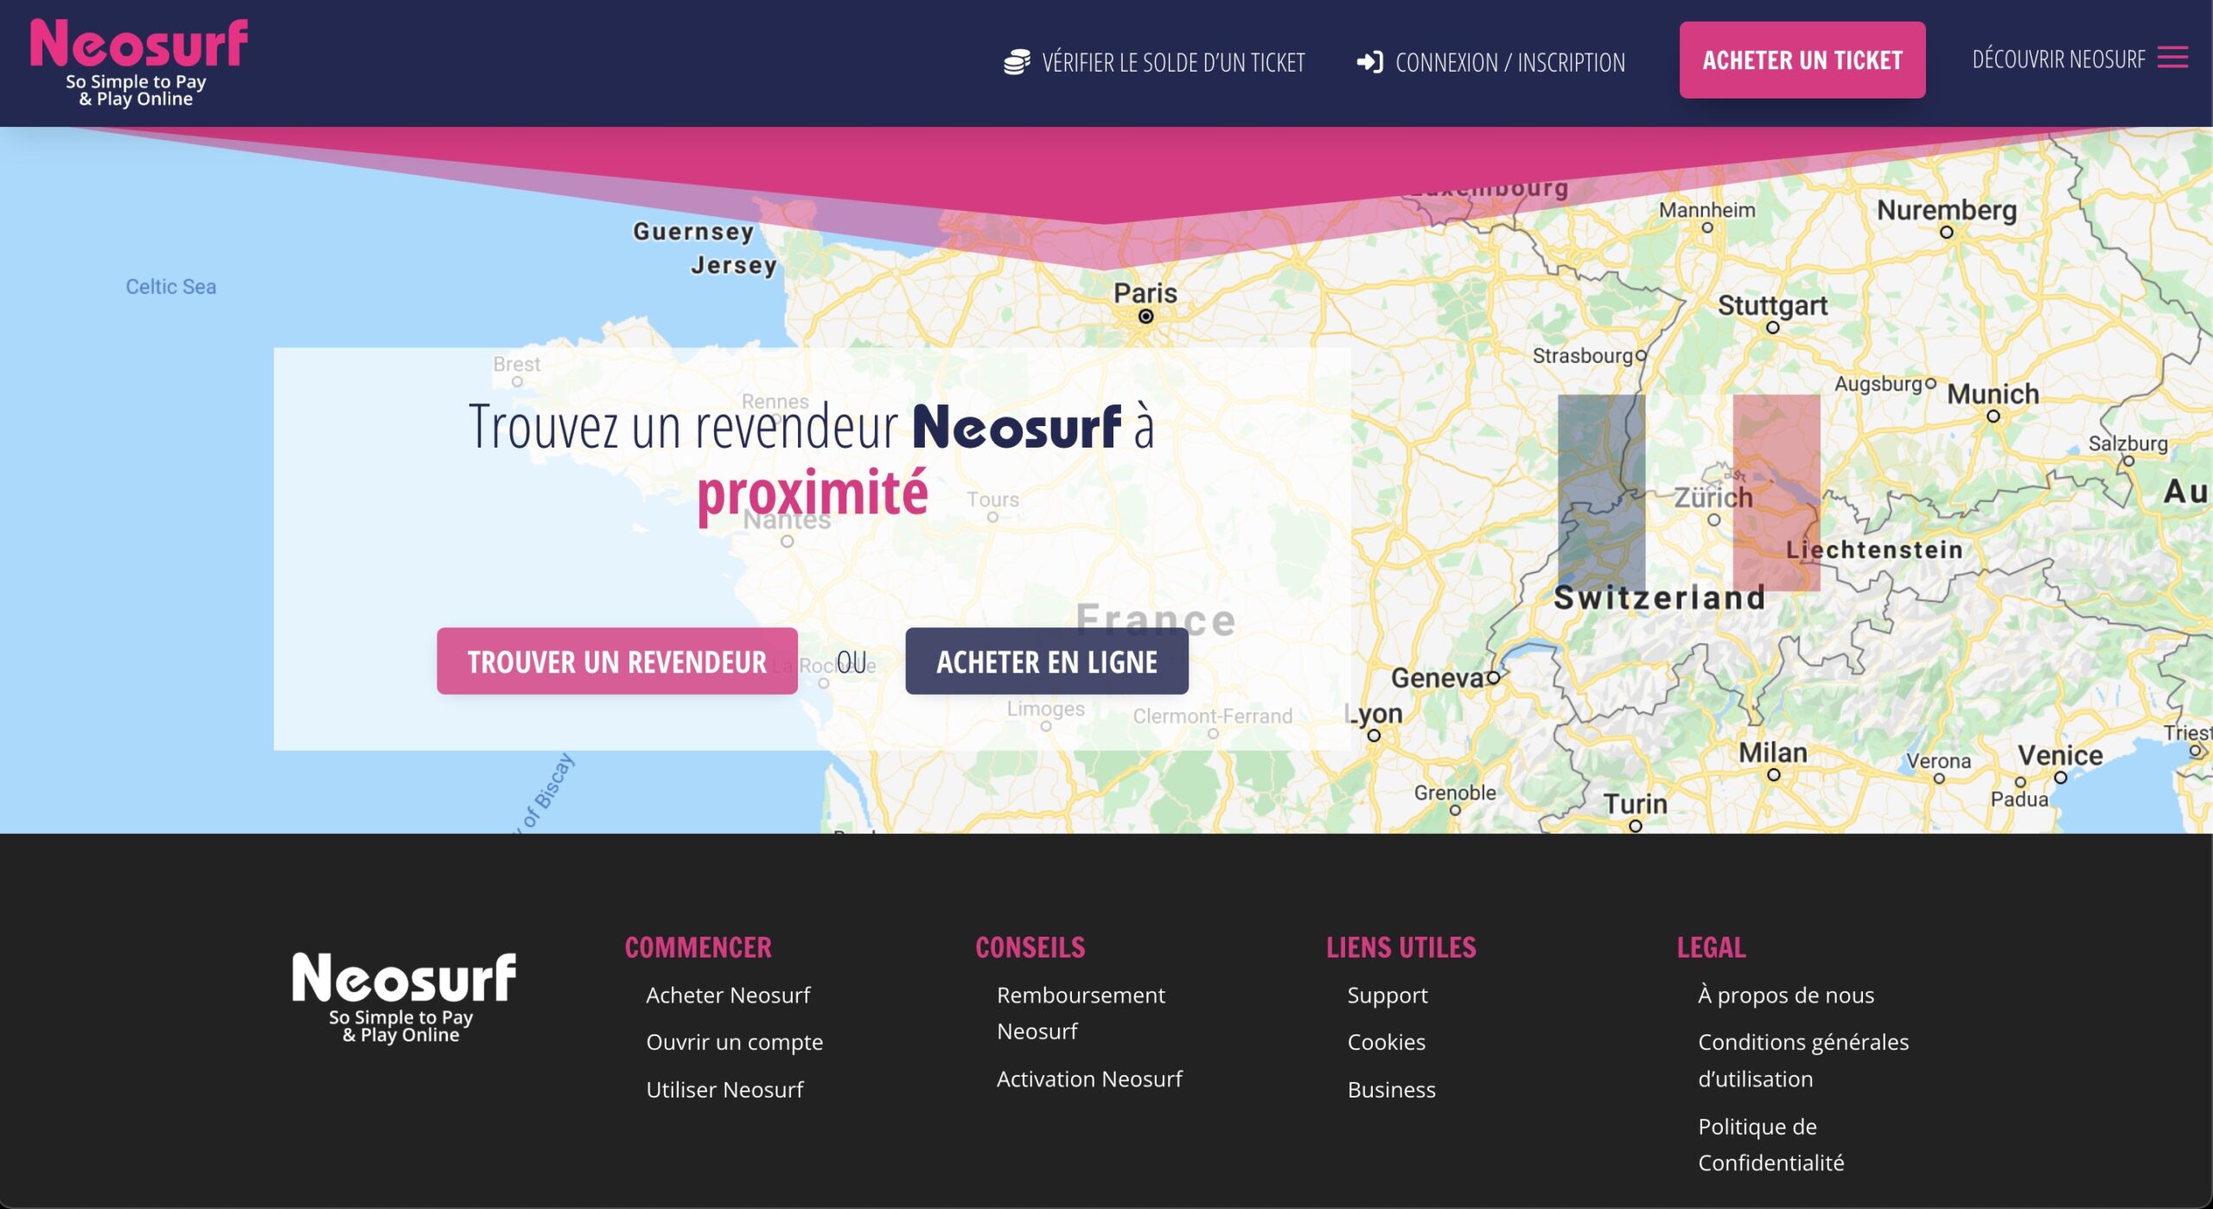Click the Augsburg label on the map
2213x1209 pixels.
click(x=1878, y=384)
